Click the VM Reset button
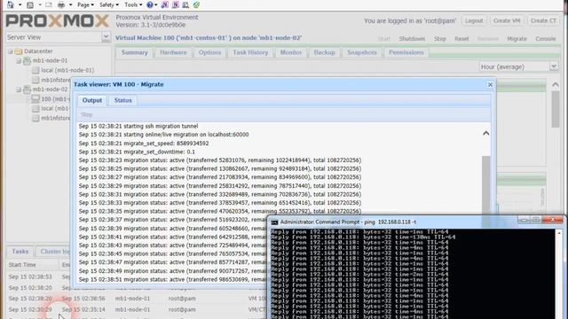 click(461, 39)
